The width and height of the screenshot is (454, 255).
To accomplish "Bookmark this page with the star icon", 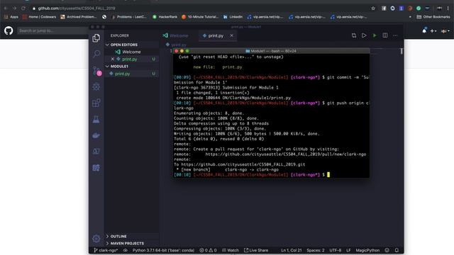I will tap(373, 8).
